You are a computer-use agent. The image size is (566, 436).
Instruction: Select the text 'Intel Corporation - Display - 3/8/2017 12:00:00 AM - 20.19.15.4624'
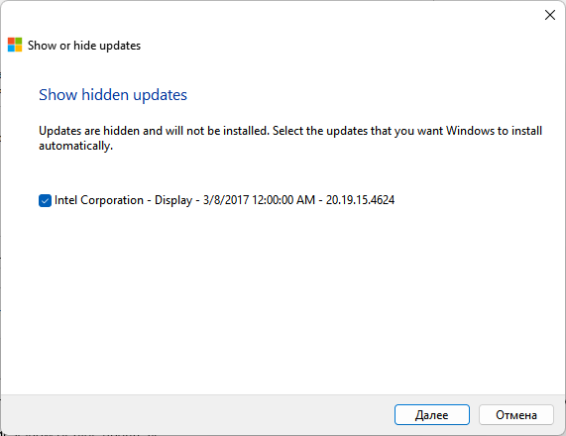224,200
